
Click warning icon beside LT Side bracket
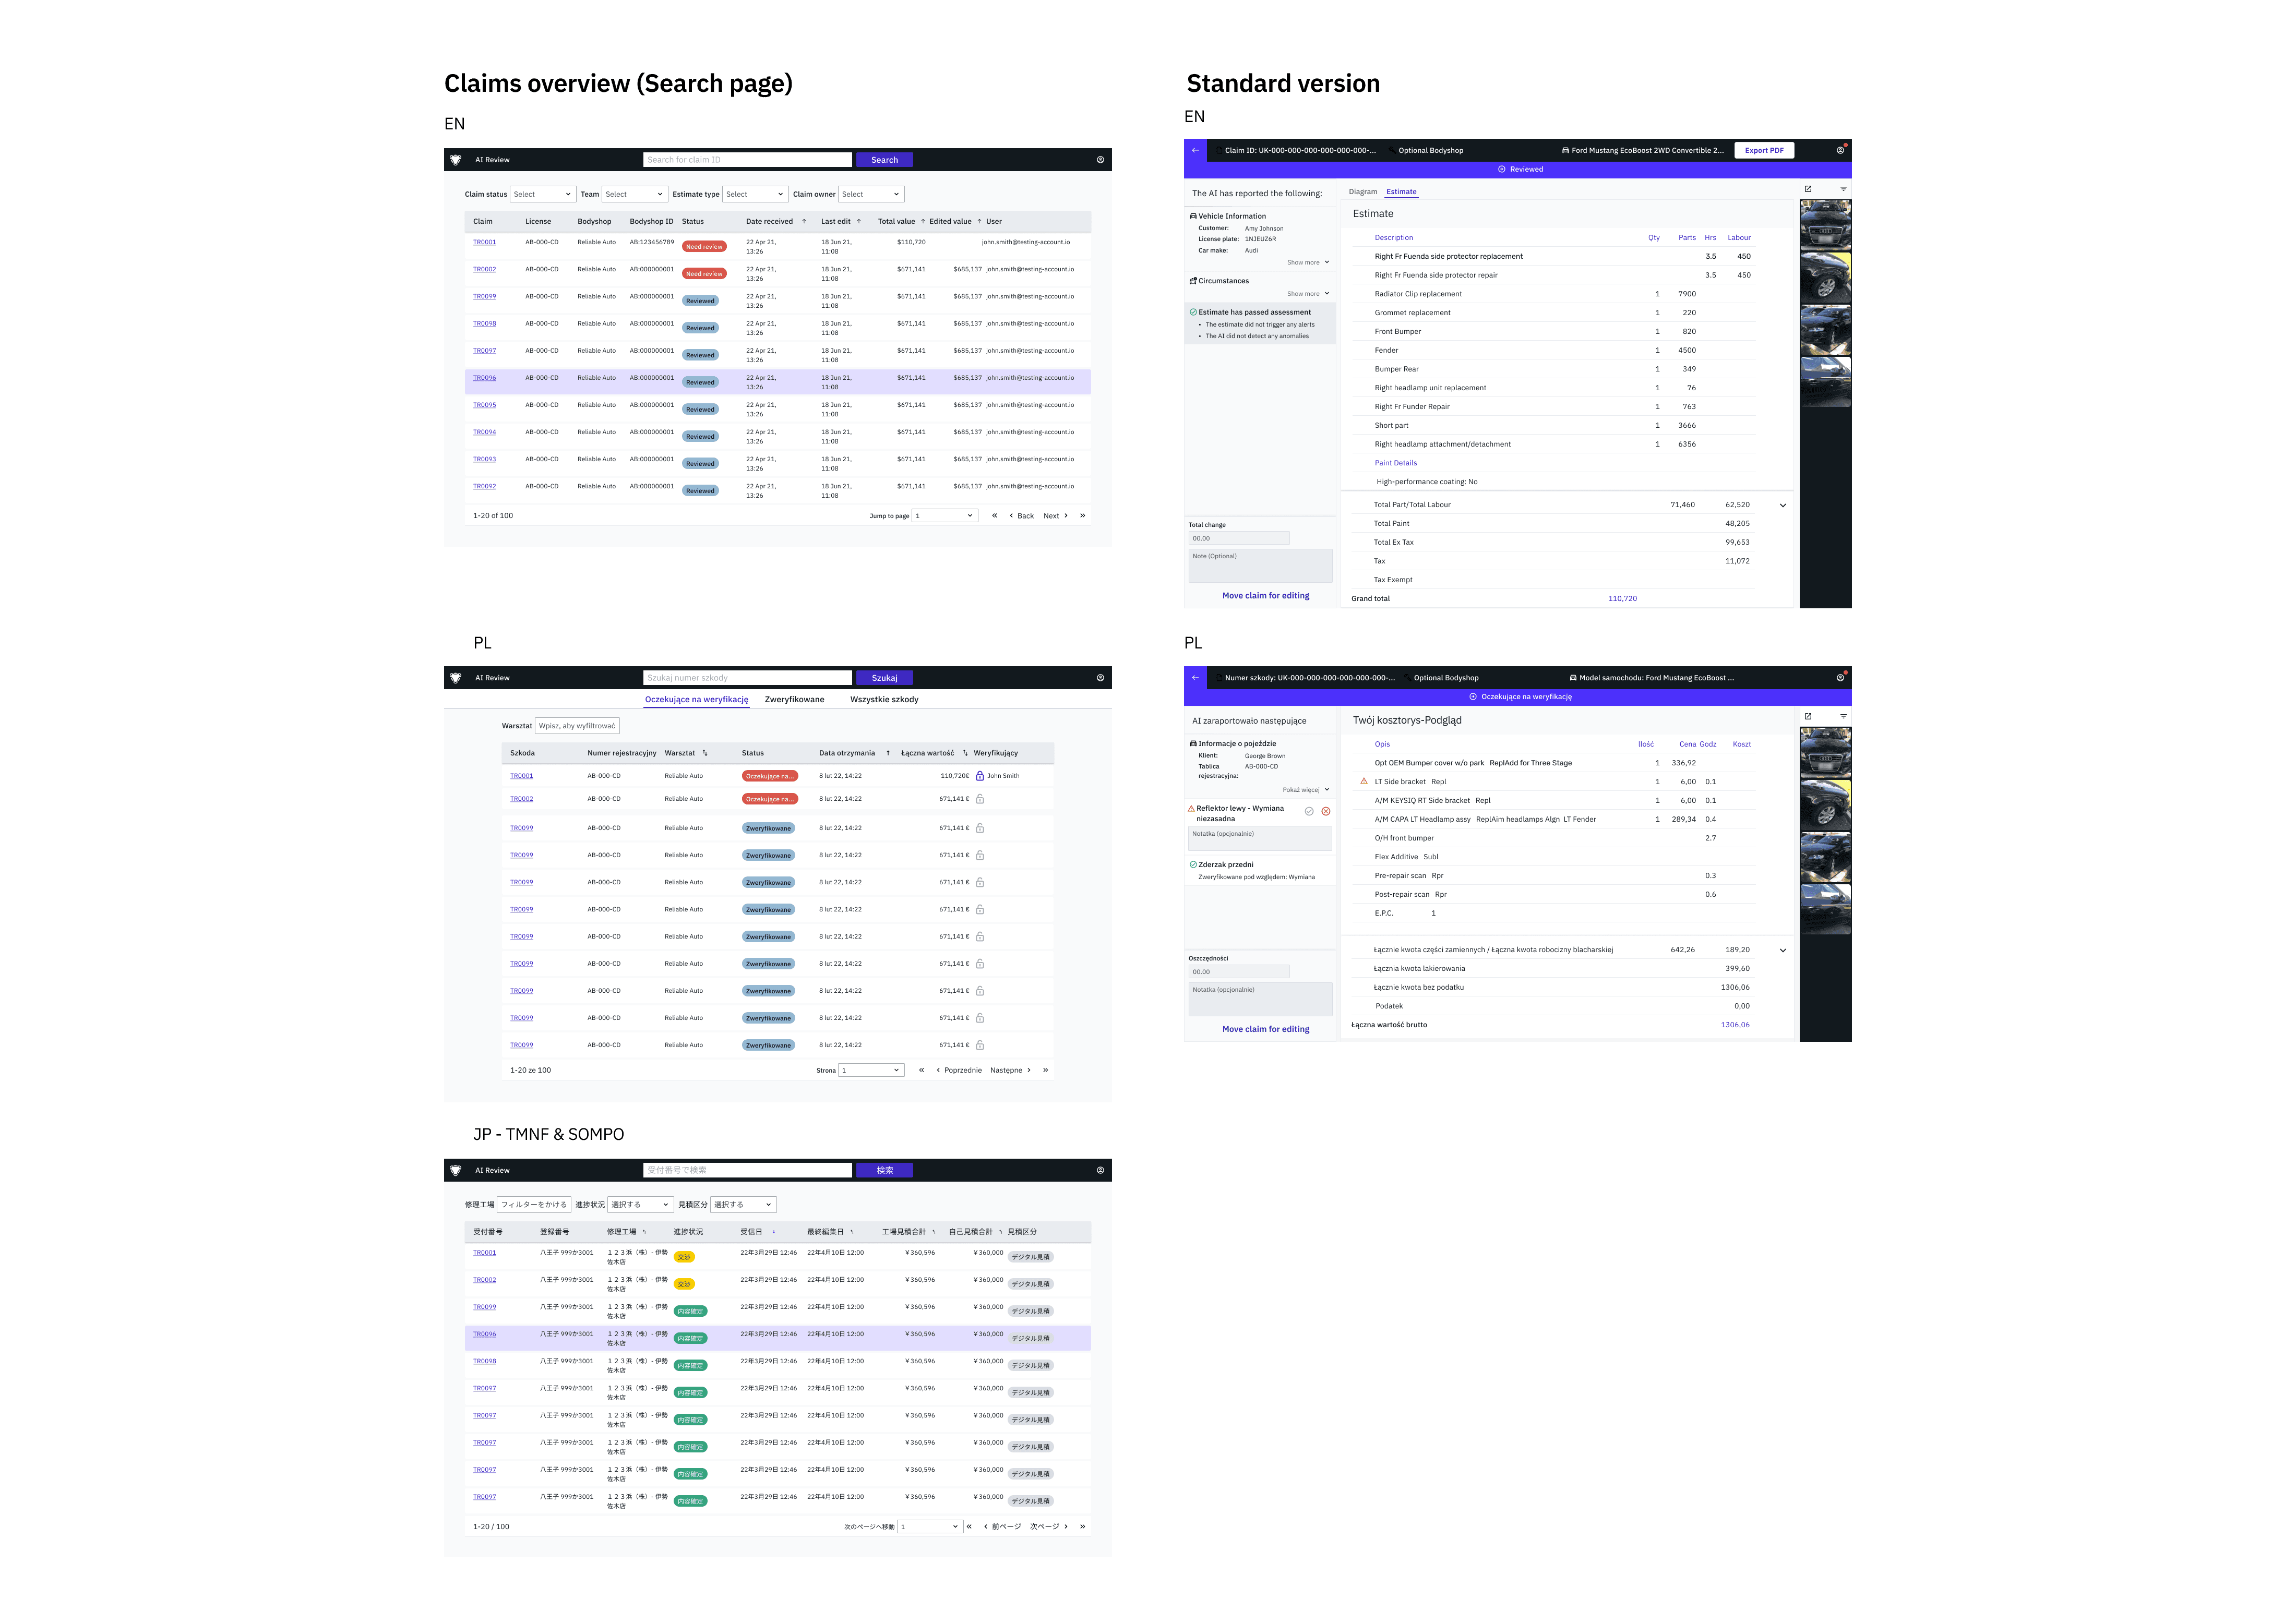(1364, 781)
